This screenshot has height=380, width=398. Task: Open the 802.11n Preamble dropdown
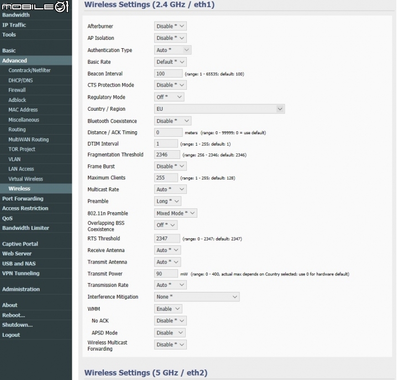point(175,213)
